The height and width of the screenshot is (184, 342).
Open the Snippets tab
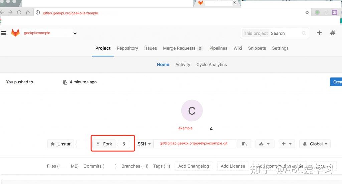tap(257, 48)
